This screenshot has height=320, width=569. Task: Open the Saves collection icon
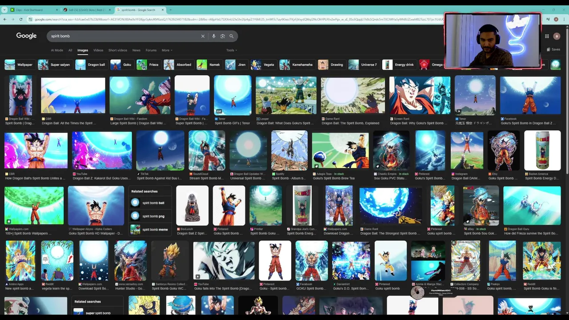coord(553,49)
